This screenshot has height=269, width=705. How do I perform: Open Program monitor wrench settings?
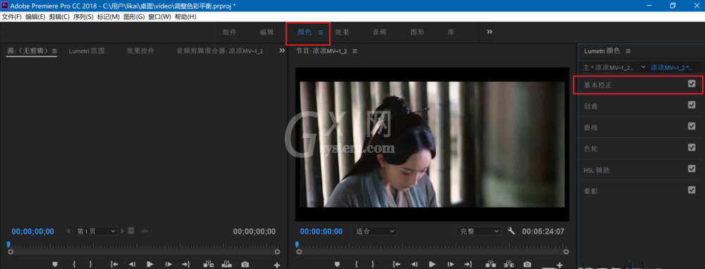click(511, 231)
